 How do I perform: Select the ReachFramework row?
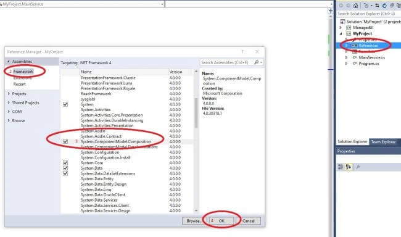coord(126,94)
